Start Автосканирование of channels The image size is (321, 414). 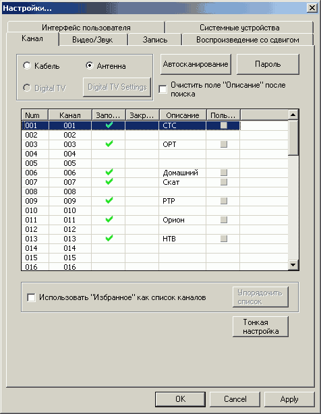[196, 64]
